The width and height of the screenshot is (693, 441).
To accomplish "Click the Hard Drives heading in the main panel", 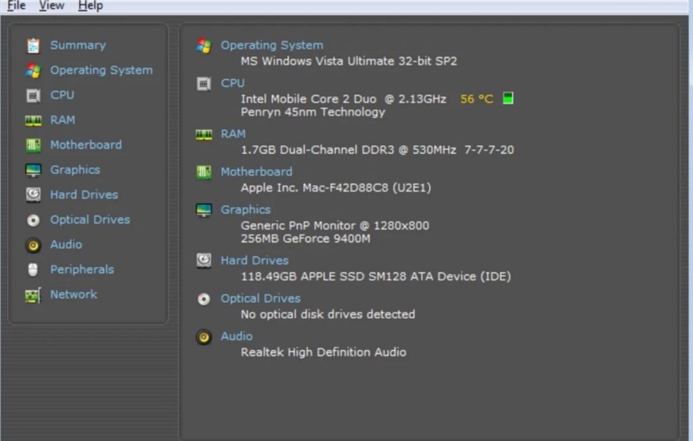I will 254,260.
